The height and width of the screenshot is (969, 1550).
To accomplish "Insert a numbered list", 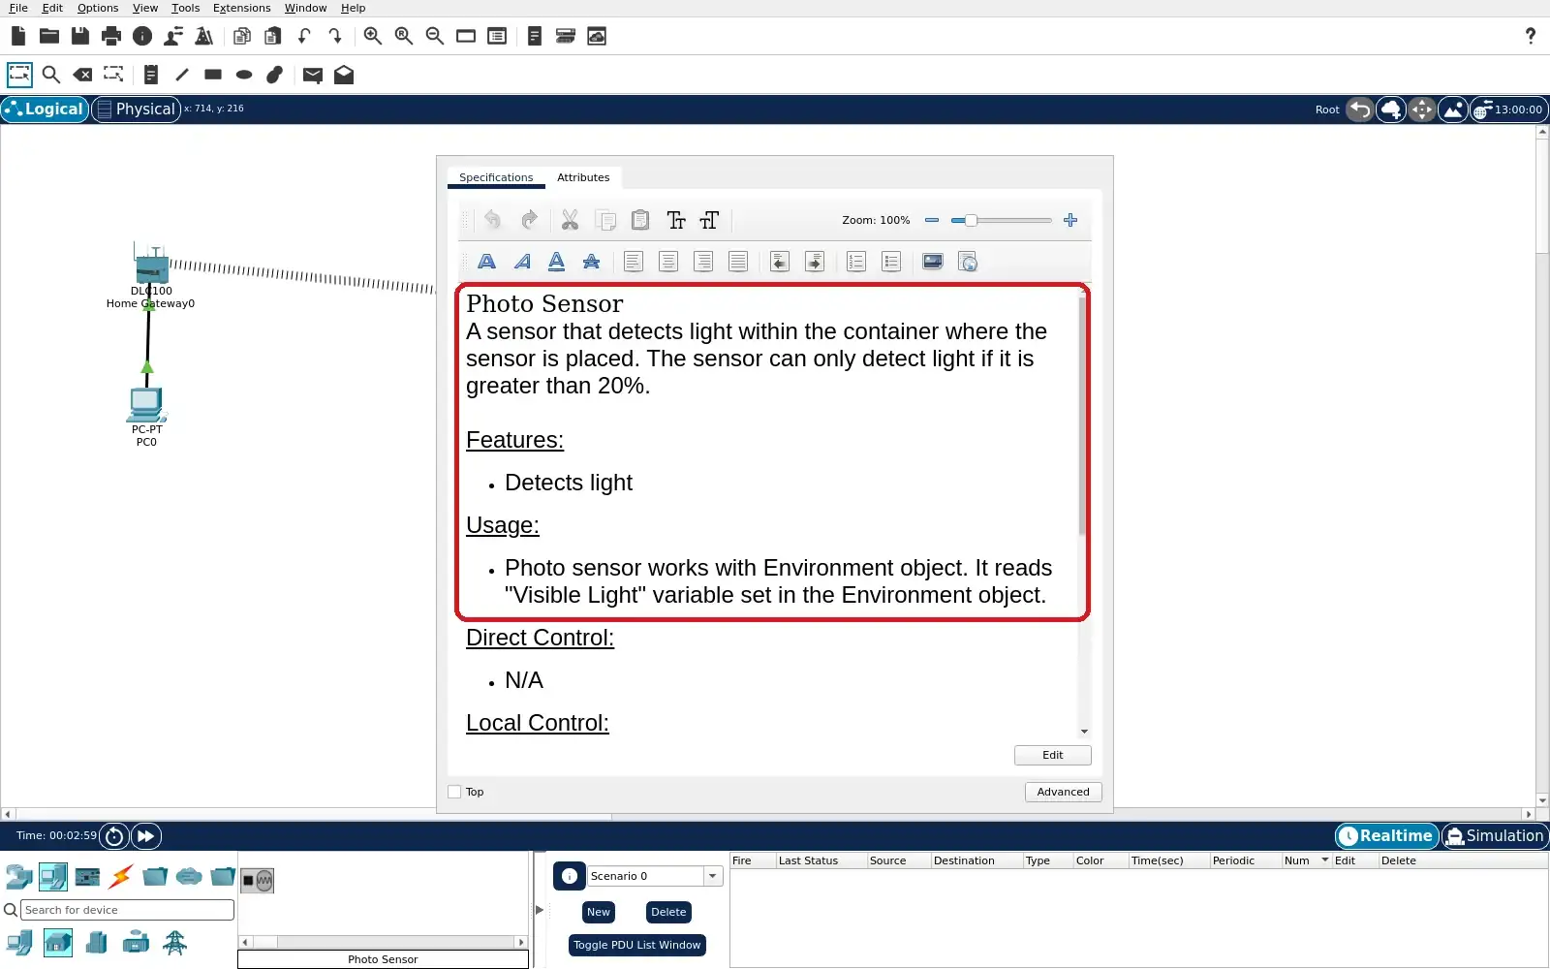I will [856, 262].
